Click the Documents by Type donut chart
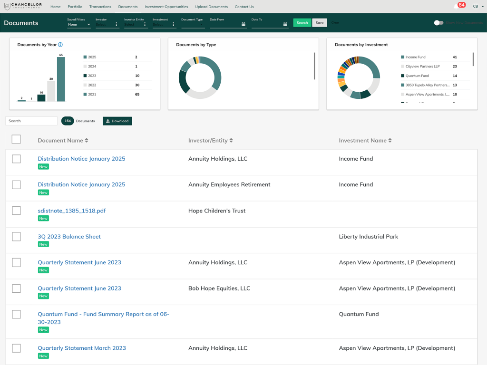 (x=200, y=77)
